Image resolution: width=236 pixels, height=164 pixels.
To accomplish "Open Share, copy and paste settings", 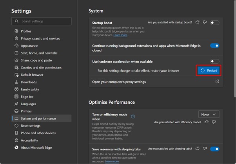I will point(42,60).
